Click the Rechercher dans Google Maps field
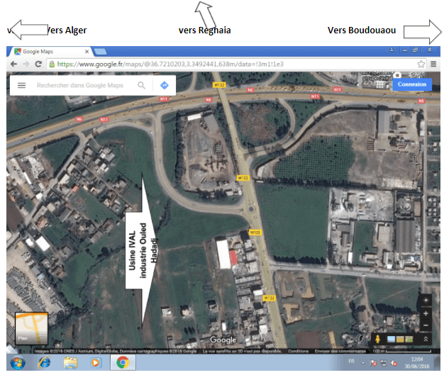 [x=82, y=85]
